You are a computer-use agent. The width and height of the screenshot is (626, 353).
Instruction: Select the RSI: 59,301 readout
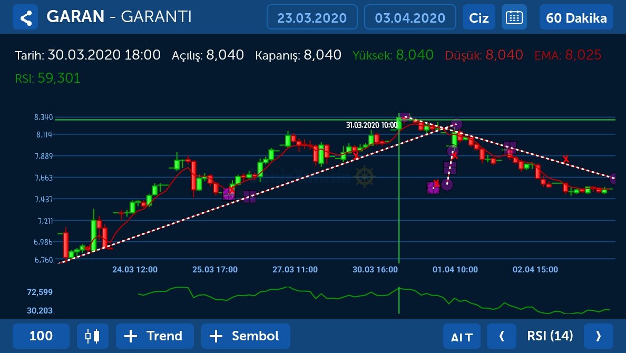47,79
